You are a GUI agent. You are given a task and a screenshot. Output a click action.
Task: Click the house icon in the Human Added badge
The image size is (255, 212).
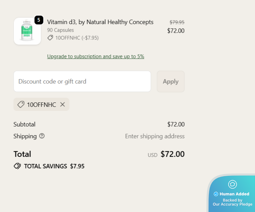pos(232,184)
